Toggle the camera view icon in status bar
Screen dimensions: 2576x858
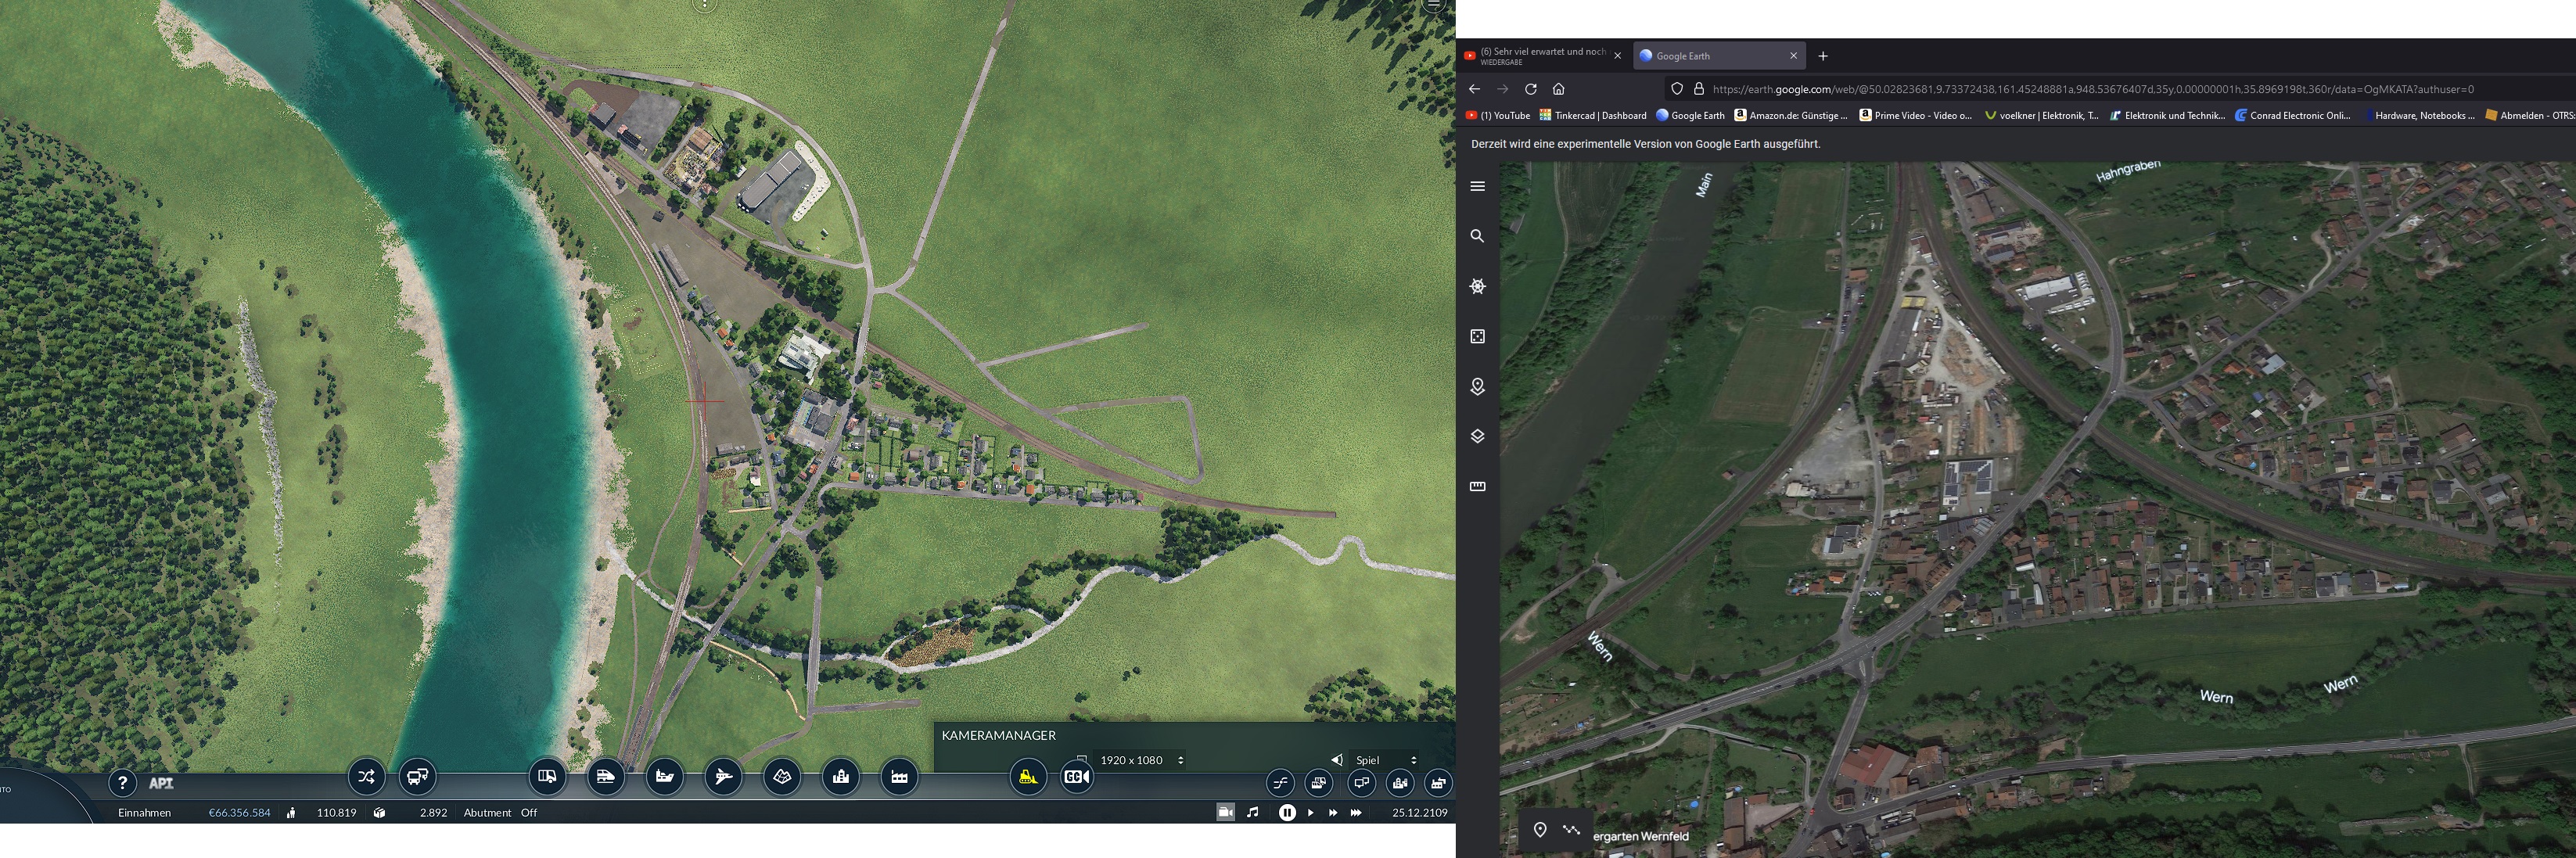[x=1225, y=812]
